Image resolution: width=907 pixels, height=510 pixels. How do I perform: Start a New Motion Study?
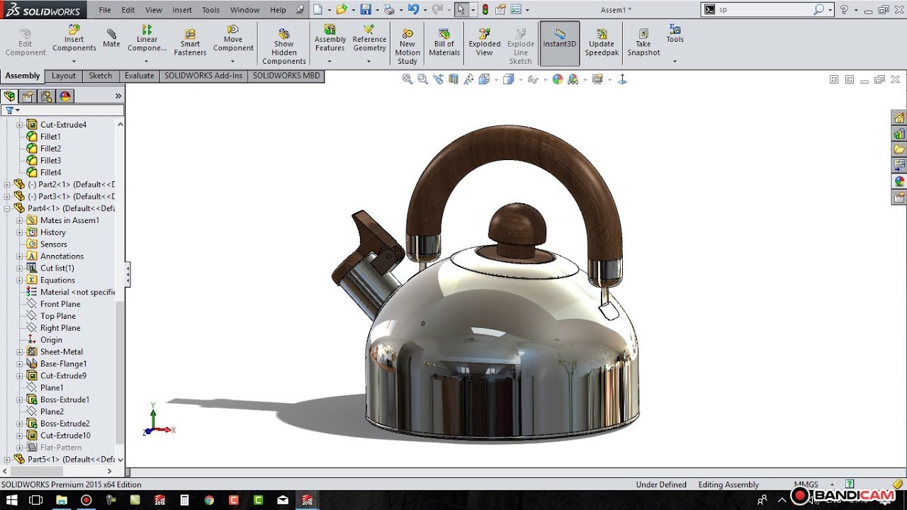(x=407, y=47)
